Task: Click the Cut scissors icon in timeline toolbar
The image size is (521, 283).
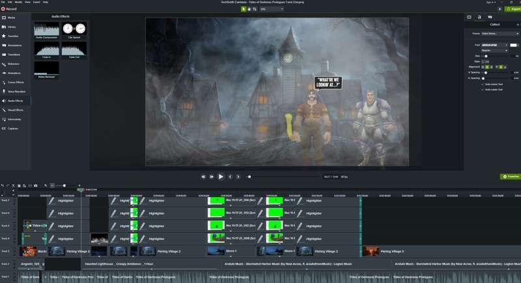Action: (x=13, y=185)
